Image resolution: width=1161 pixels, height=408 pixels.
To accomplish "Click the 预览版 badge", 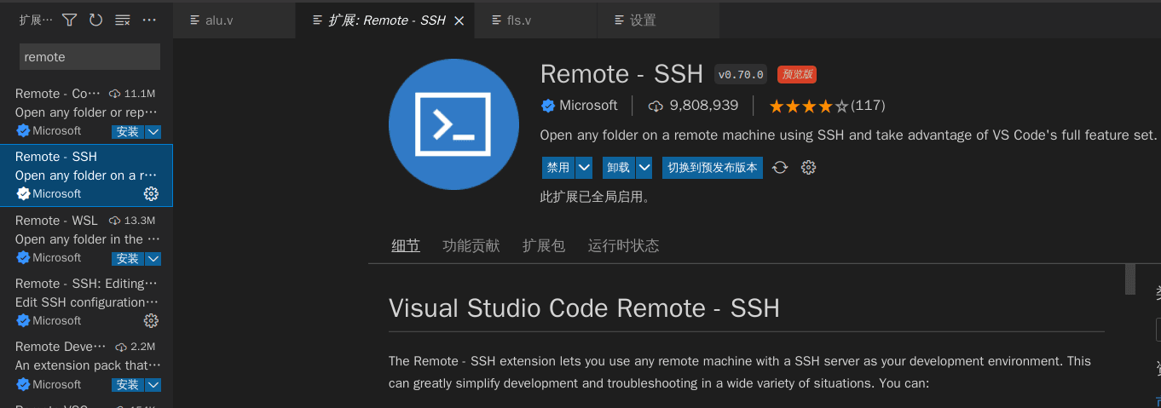I will 797,74.
